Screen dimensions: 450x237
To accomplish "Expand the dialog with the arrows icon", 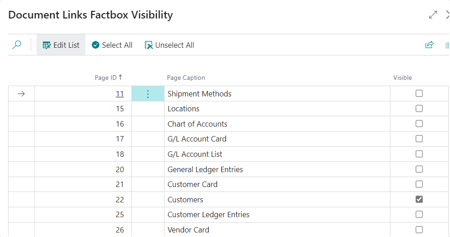I will point(433,15).
